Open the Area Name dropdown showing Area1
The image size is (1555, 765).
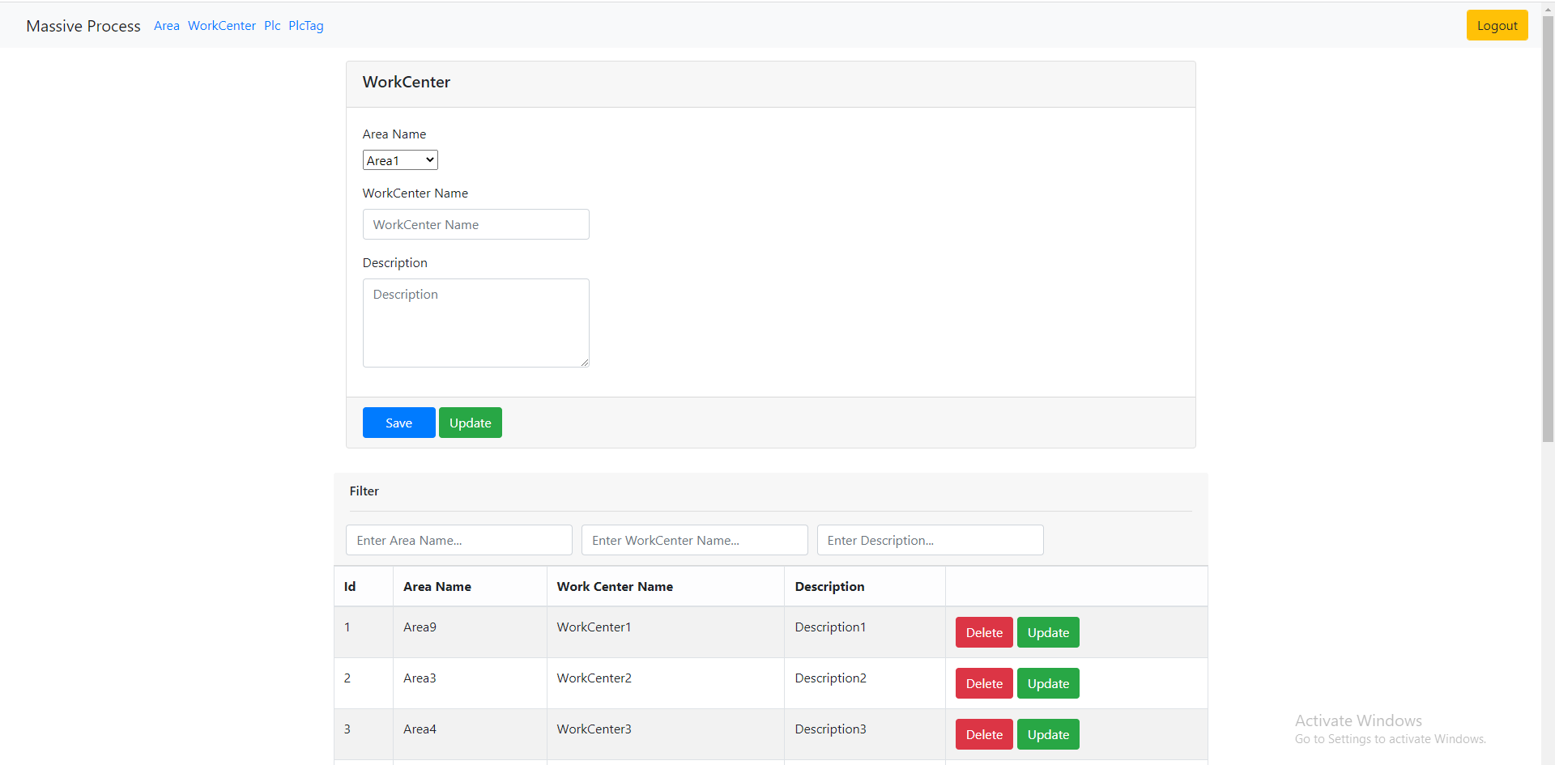click(x=399, y=159)
